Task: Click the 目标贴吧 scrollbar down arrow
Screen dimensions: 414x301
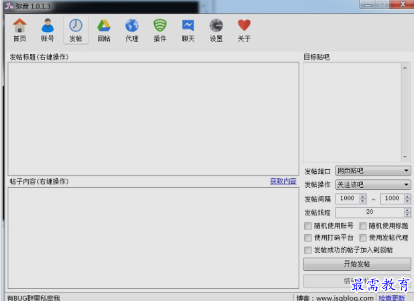Action: click(405, 157)
